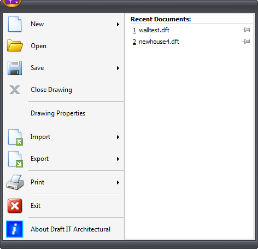Choose the Save menu entry
Image resolution: width=258 pixels, height=249 pixels.
63,68
